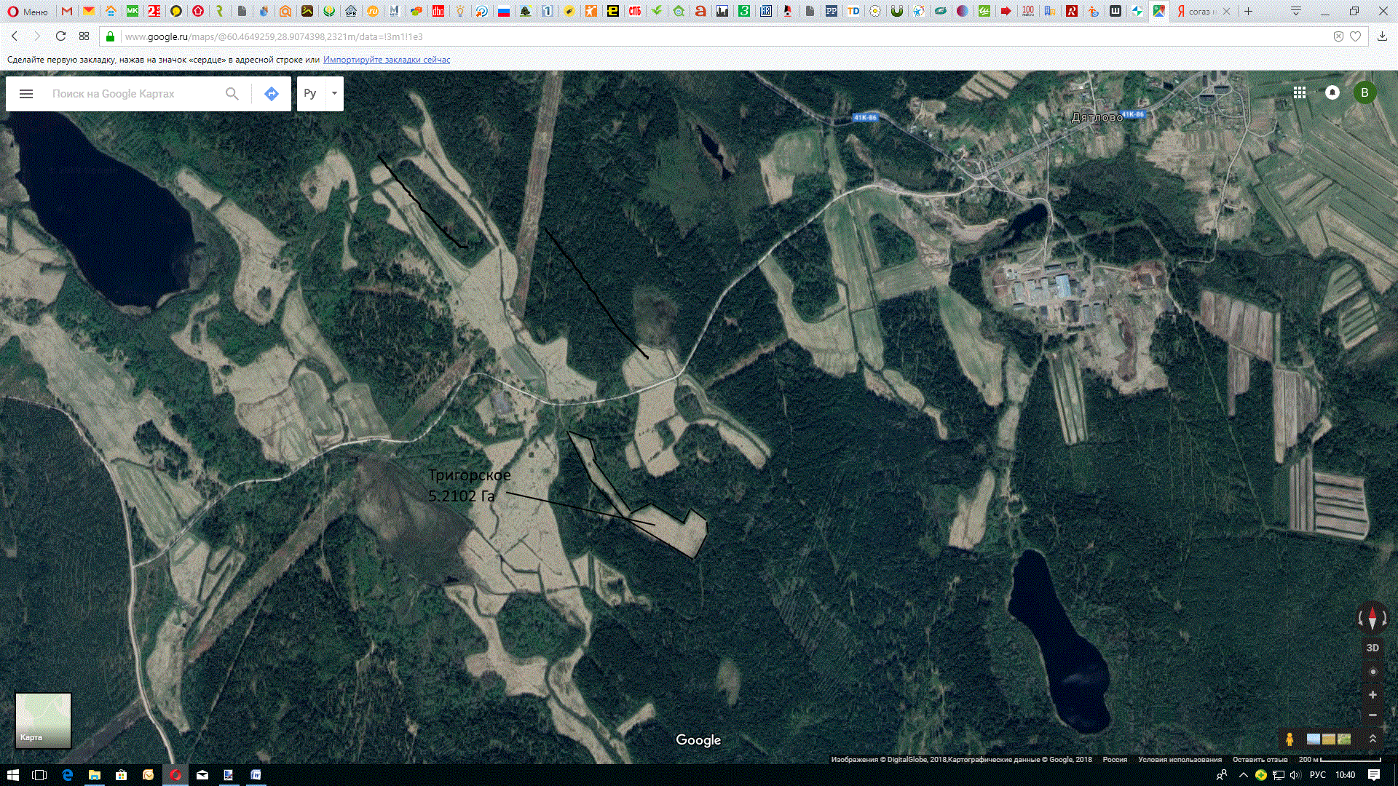Open the Mail app on the taskbar
The image size is (1398, 786).
click(x=202, y=775)
